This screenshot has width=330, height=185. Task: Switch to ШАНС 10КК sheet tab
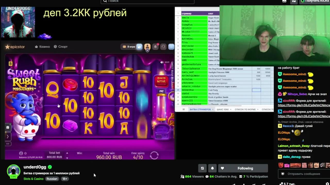pyautogui.click(x=222, y=109)
